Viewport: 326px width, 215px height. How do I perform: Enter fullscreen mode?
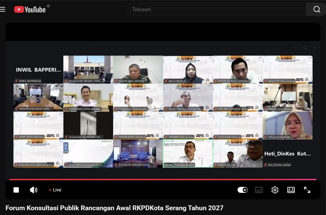(307, 190)
